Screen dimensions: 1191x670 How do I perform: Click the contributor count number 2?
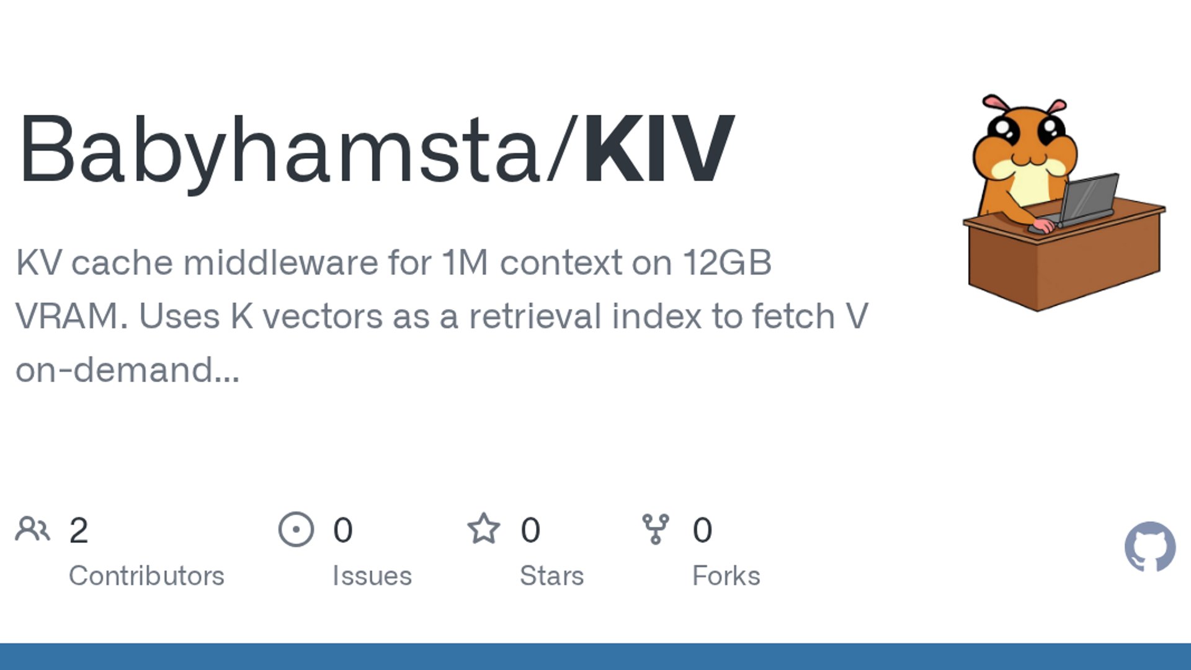(79, 530)
